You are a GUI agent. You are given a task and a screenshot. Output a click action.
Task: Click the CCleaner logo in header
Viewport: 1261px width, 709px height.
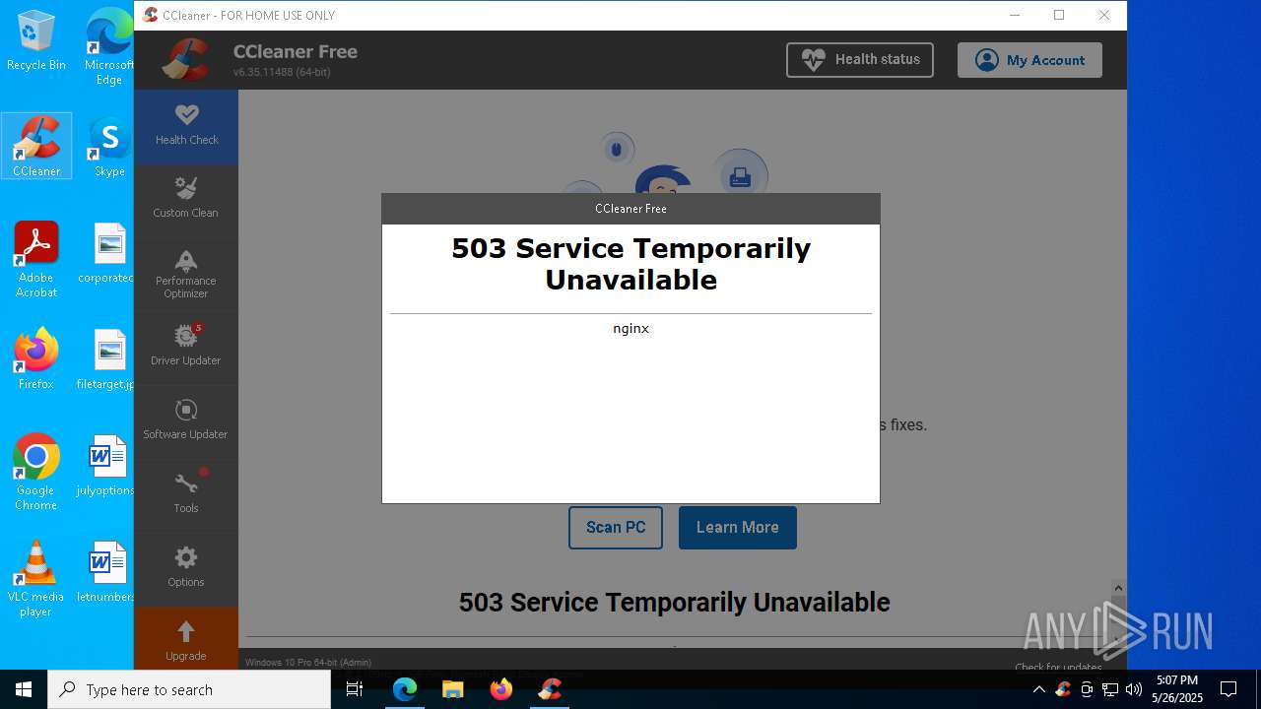point(185,60)
